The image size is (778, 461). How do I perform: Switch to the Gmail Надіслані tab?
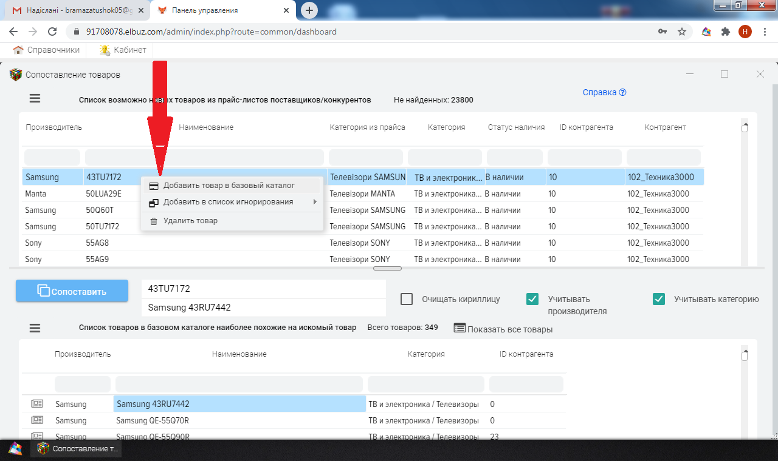pyautogui.click(x=76, y=10)
